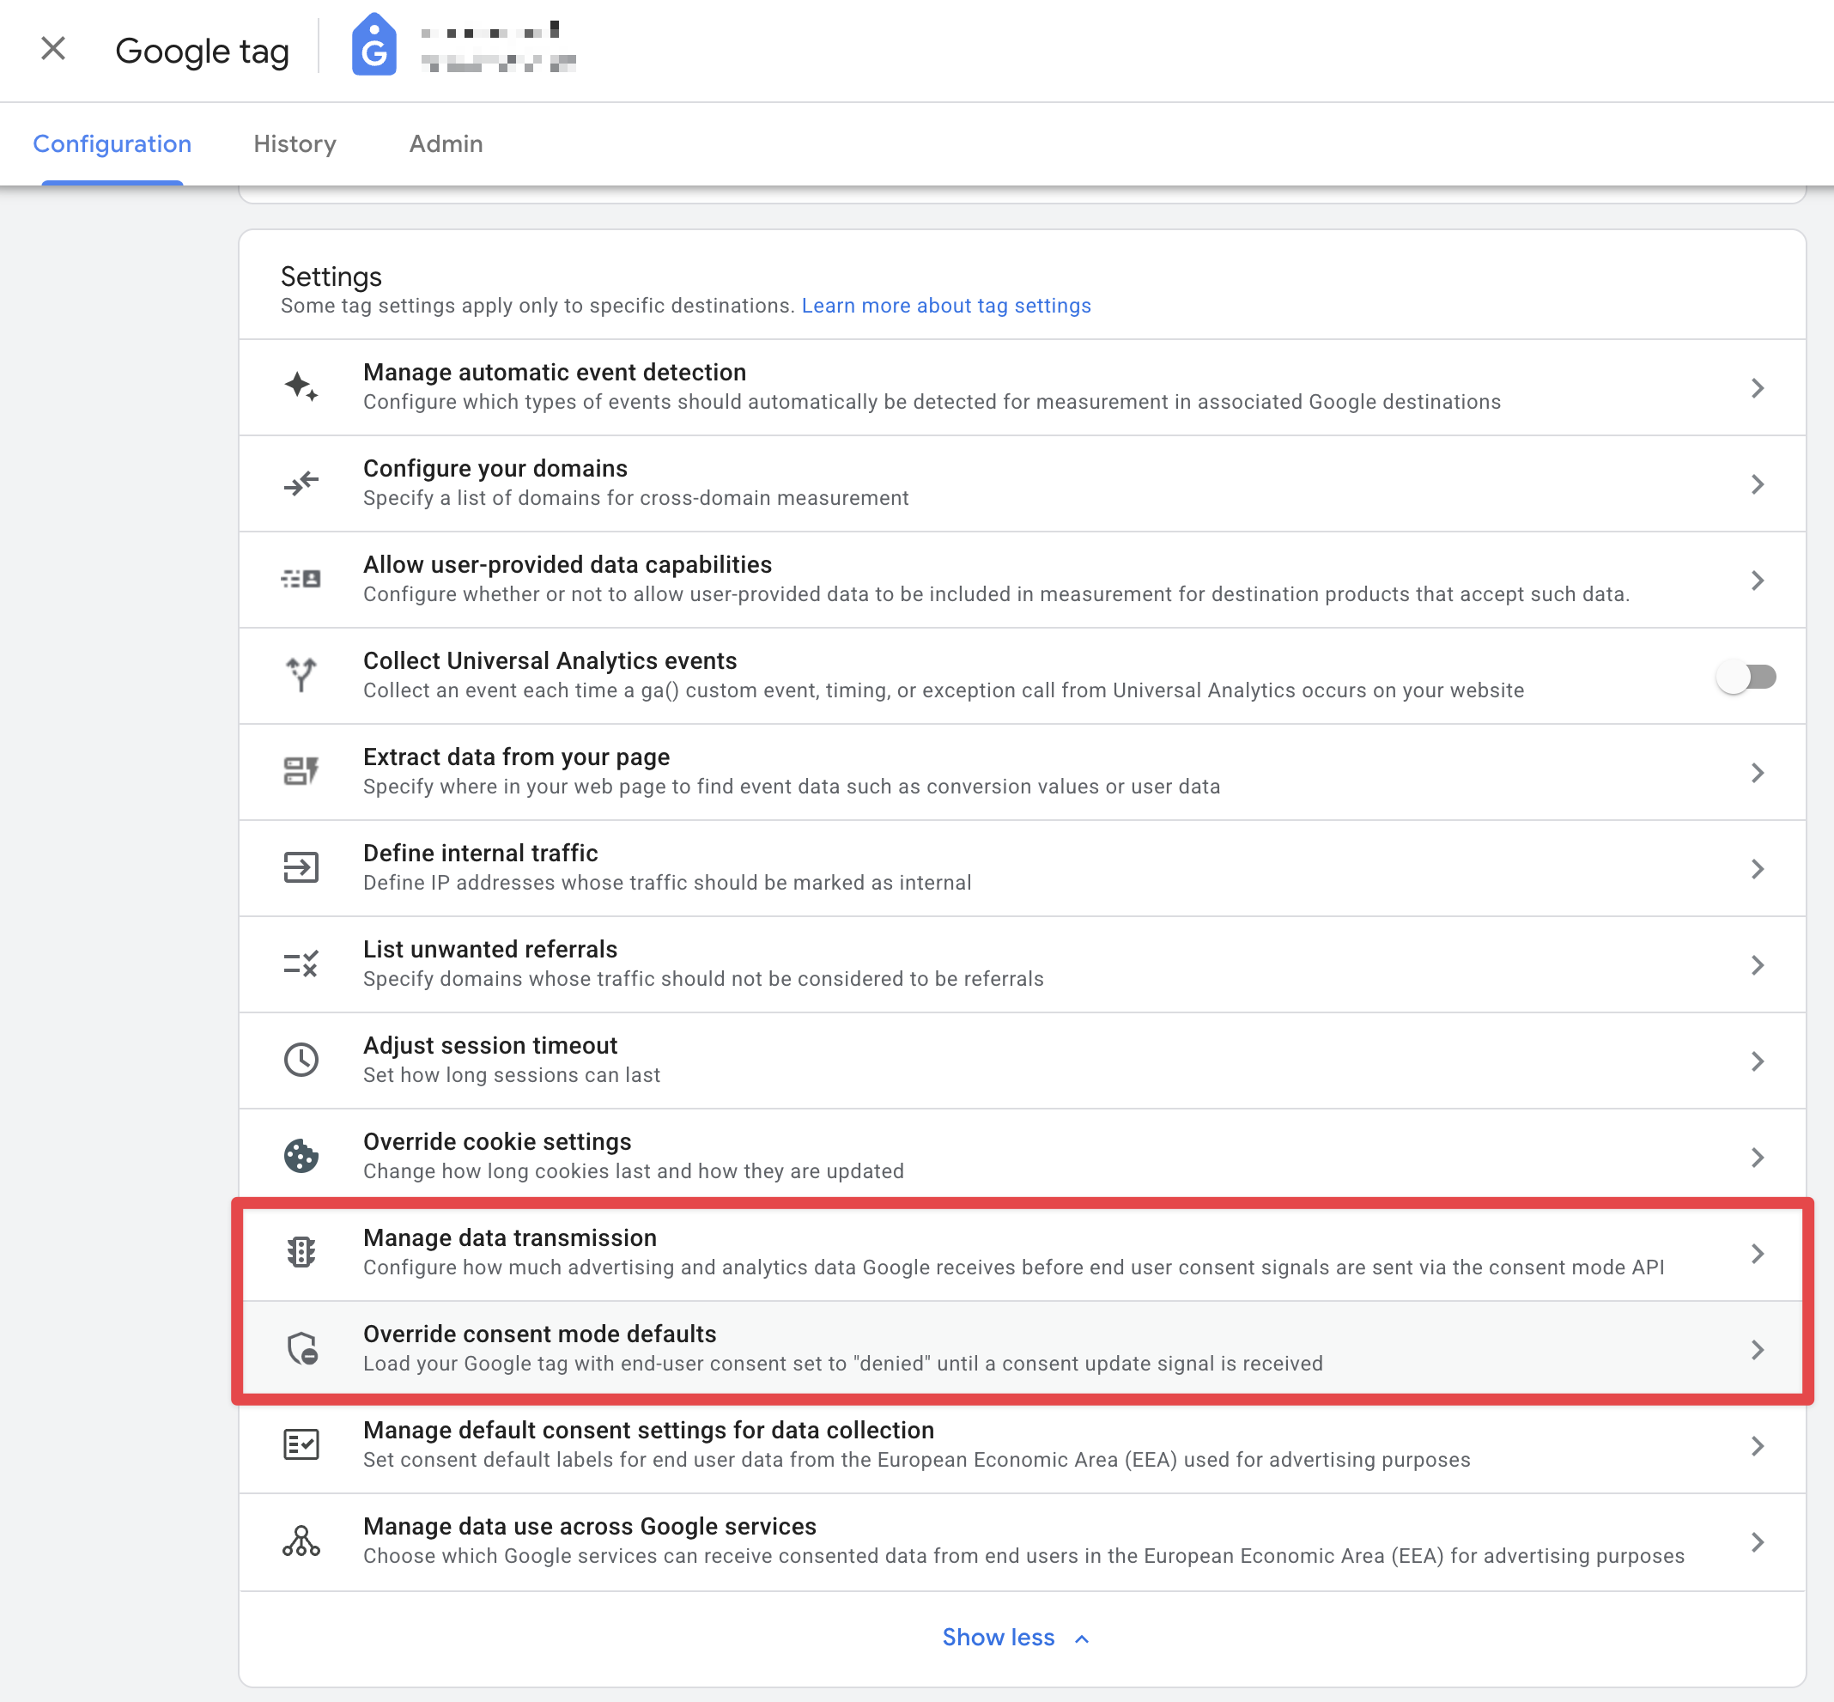Expand Manage data use across Google chevron
Image resolution: width=1834 pixels, height=1702 pixels.
[1758, 1542]
